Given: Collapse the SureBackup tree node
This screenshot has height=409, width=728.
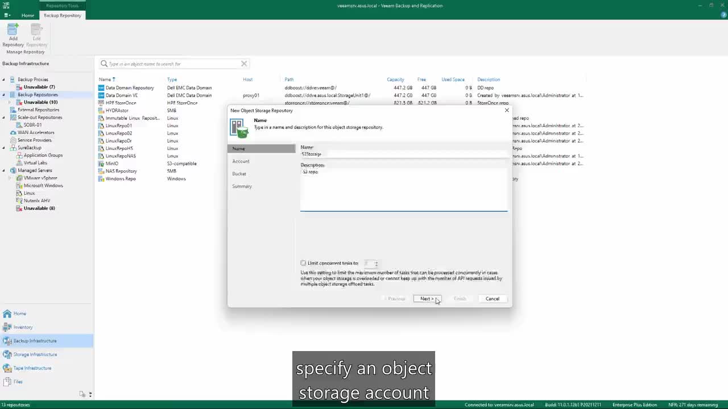Looking at the screenshot, I should 4,148.
